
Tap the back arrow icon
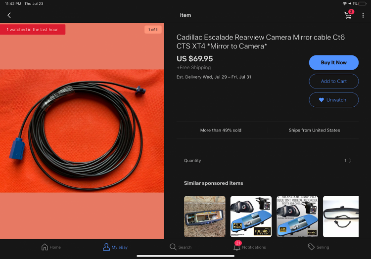[x=9, y=15]
